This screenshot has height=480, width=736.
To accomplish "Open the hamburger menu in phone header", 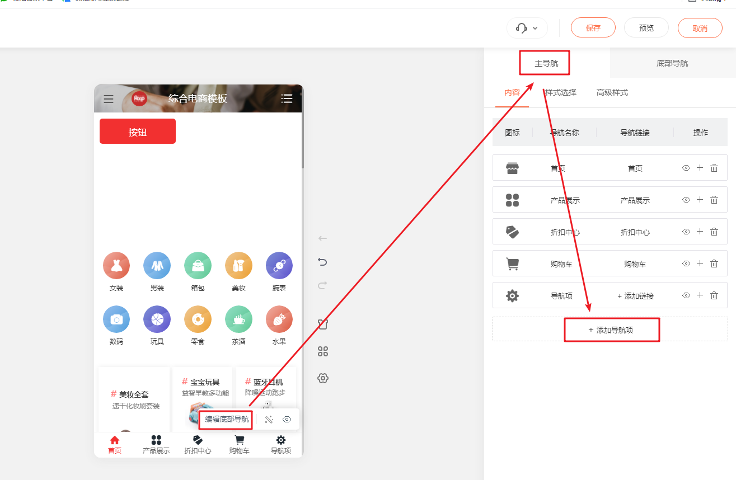I will (109, 99).
